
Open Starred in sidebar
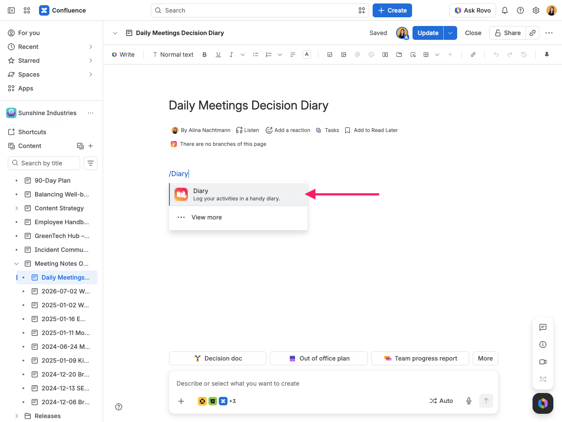tap(51, 61)
